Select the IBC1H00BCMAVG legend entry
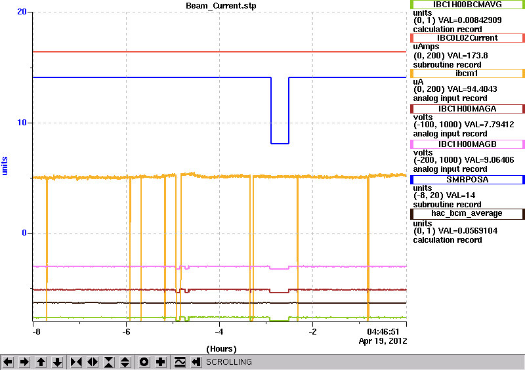The image size is (525, 370). (467, 5)
